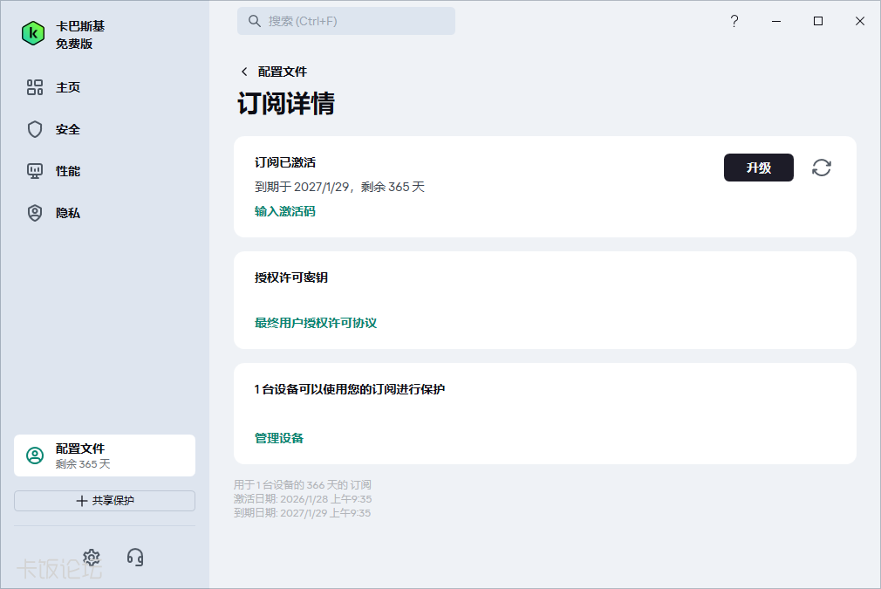Click the headset support icon
Viewport: 881px width, 589px height.
pos(135,557)
